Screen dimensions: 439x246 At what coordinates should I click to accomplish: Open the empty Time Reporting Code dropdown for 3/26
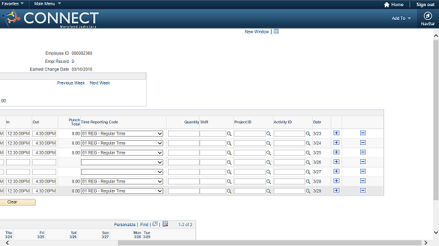click(122, 163)
